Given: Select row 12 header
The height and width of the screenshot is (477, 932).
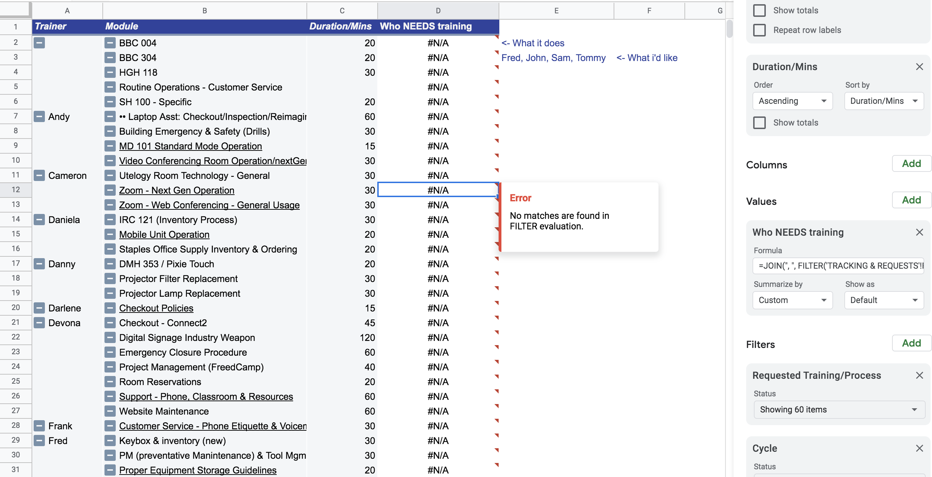Looking at the screenshot, I should point(15,190).
